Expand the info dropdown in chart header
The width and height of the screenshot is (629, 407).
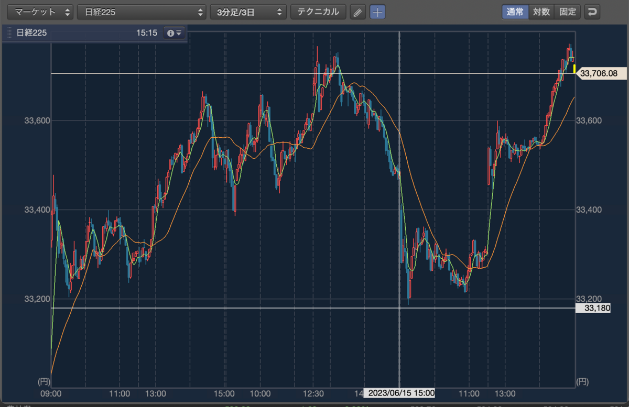pos(174,33)
